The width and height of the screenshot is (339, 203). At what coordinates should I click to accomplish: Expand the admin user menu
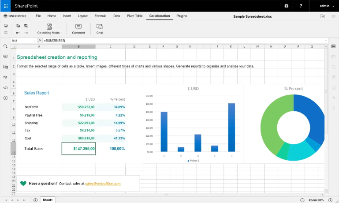point(327,6)
